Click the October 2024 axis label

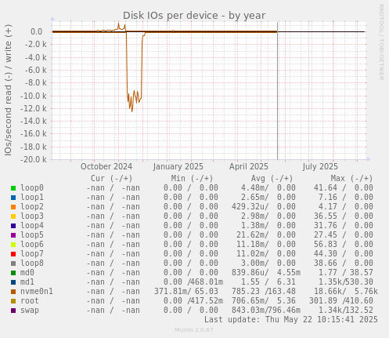pos(106,166)
